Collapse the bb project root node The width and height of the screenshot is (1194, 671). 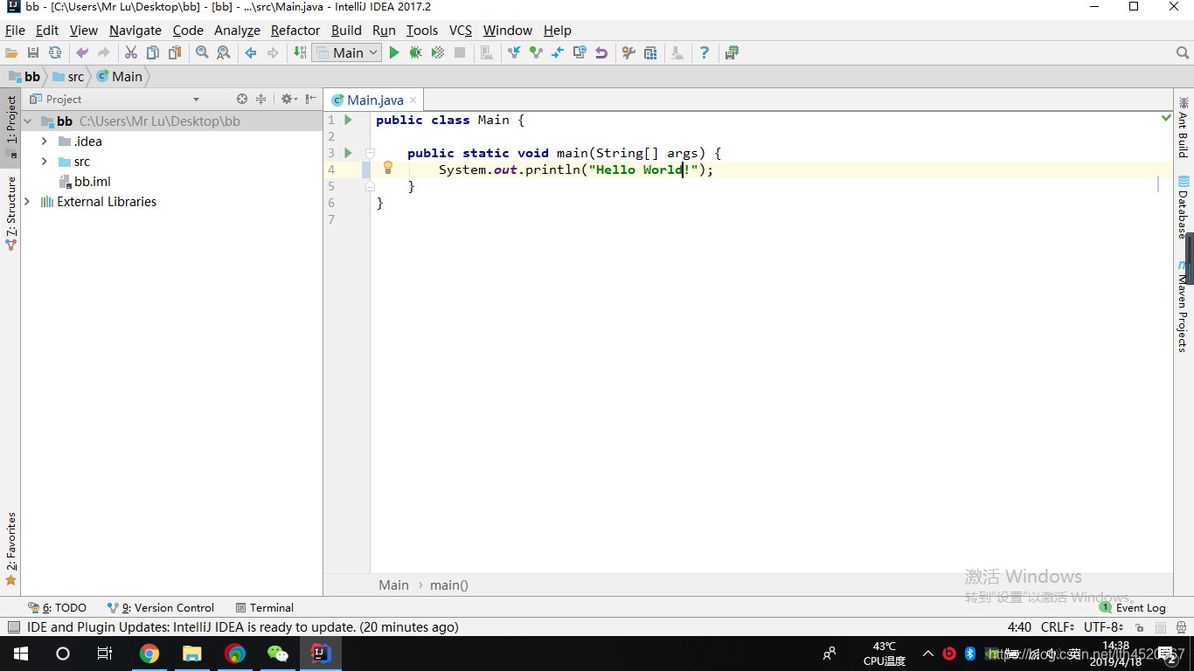29,121
